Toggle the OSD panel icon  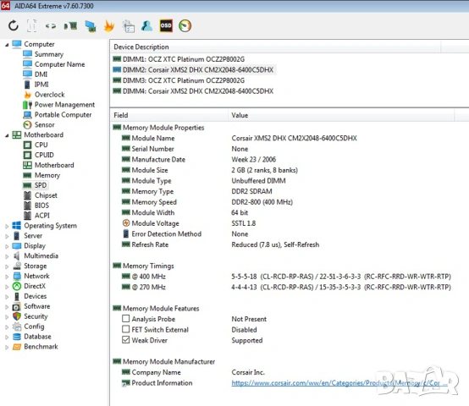coord(166,25)
